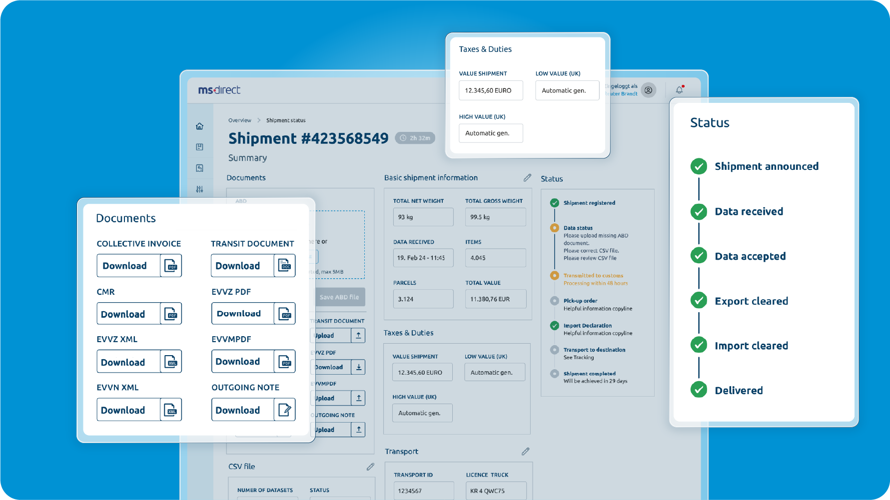Click the upload arrow for Outgoing Note
This screenshot has height=500, width=890.
pyautogui.click(x=358, y=430)
